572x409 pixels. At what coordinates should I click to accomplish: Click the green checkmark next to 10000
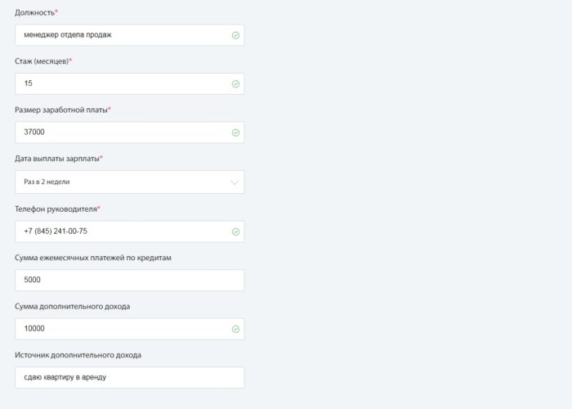point(235,329)
